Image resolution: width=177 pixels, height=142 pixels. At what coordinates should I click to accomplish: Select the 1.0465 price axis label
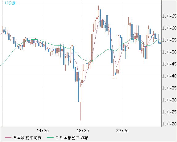(169, 16)
